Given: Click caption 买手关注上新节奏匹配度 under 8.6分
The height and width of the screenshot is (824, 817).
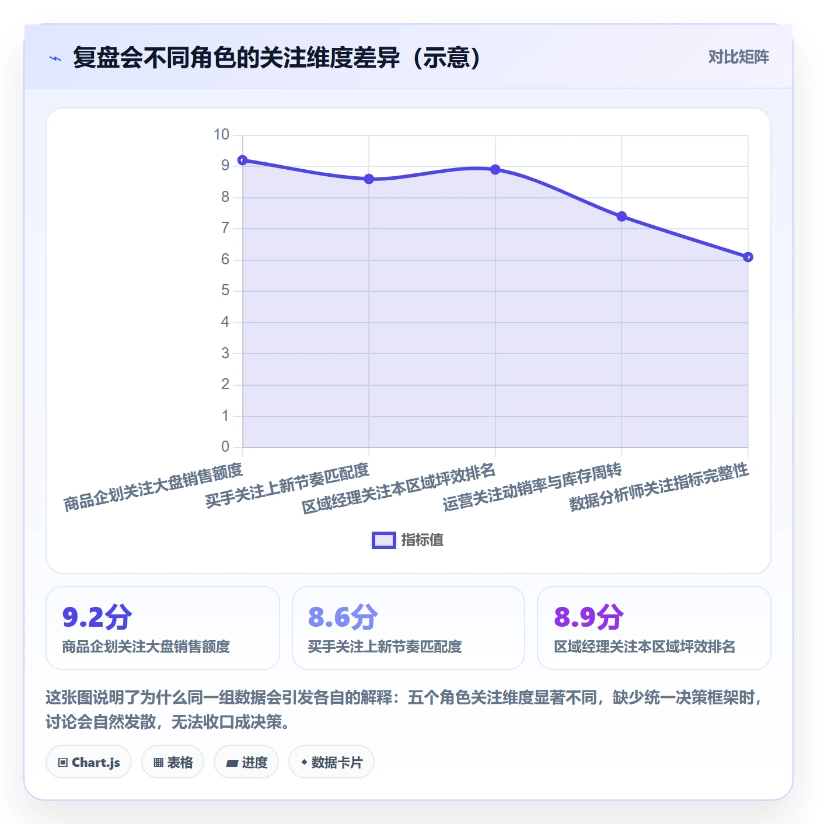Looking at the screenshot, I should (x=385, y=647).
